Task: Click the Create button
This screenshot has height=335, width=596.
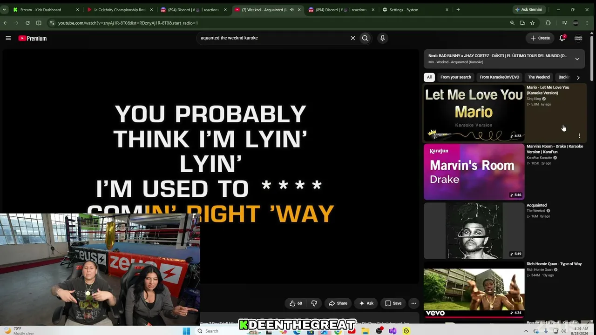Action: [540, 38]
